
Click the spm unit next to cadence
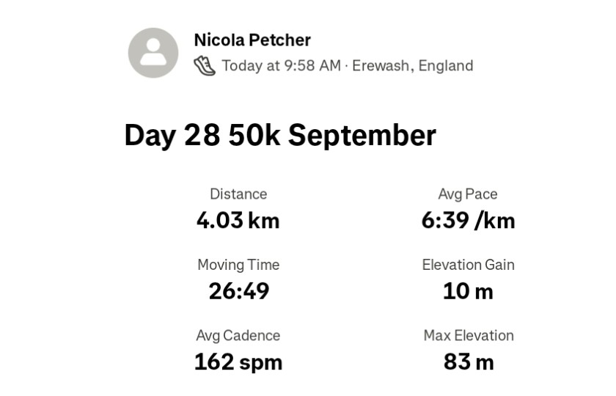262,362
